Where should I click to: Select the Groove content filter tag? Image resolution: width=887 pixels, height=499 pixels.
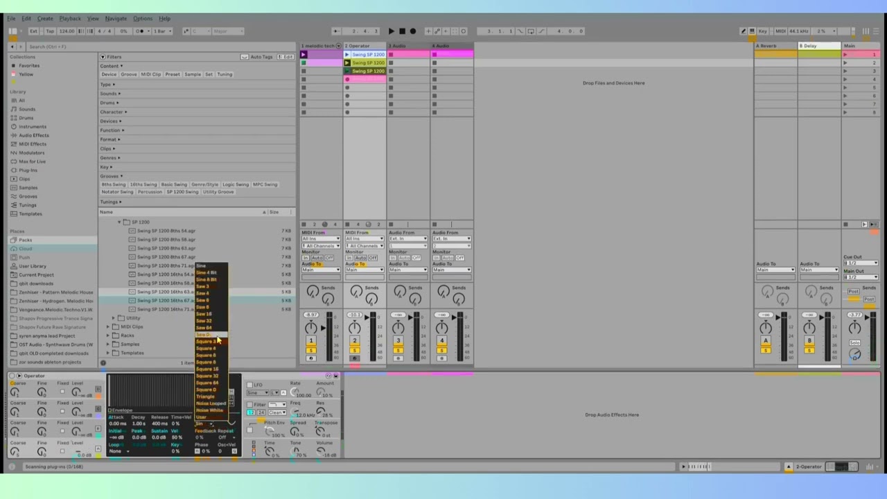[129, 74]
